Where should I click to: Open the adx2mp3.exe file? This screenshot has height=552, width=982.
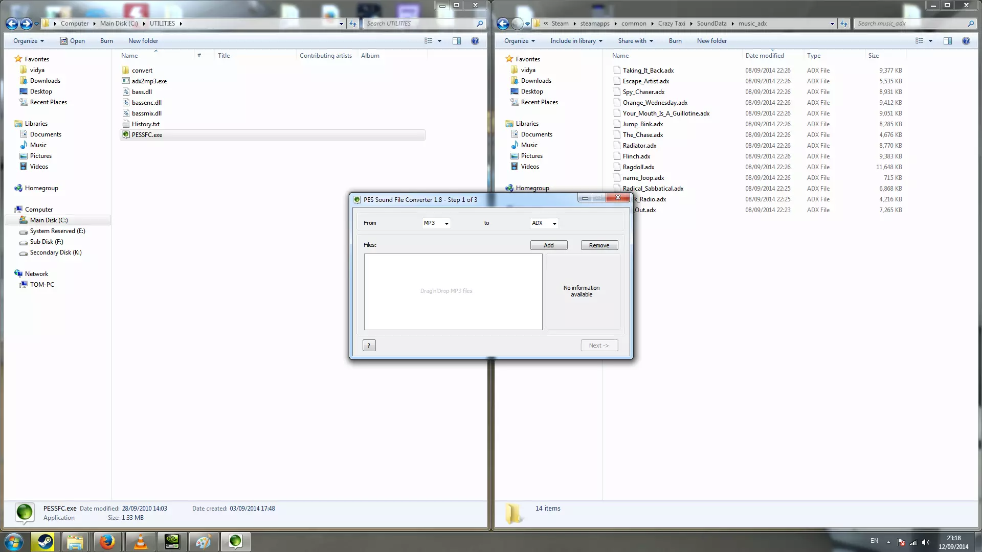pyautogui.click(x=149, y=81)
